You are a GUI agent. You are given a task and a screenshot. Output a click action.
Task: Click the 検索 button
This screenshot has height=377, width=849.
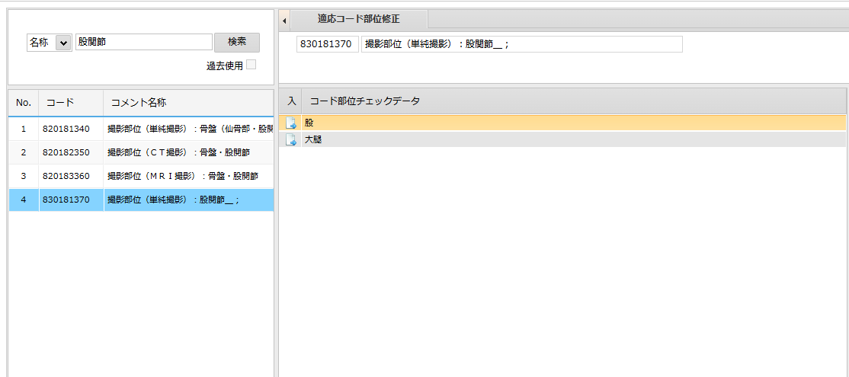click(x=236, y=42)
